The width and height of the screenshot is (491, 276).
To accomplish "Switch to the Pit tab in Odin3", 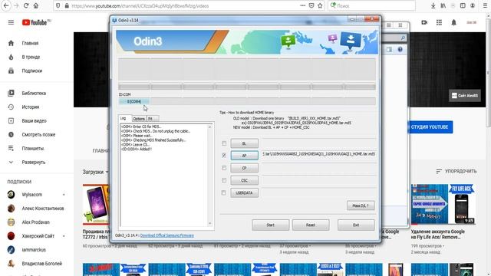I will click(x=152, y=119).
